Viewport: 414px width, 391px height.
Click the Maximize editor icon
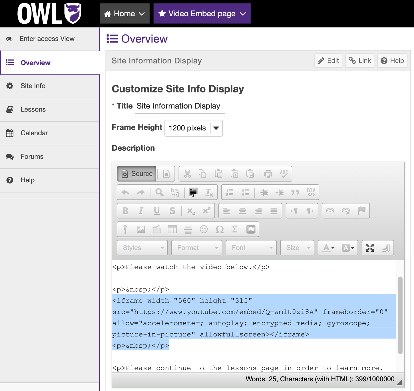point(370,248)
